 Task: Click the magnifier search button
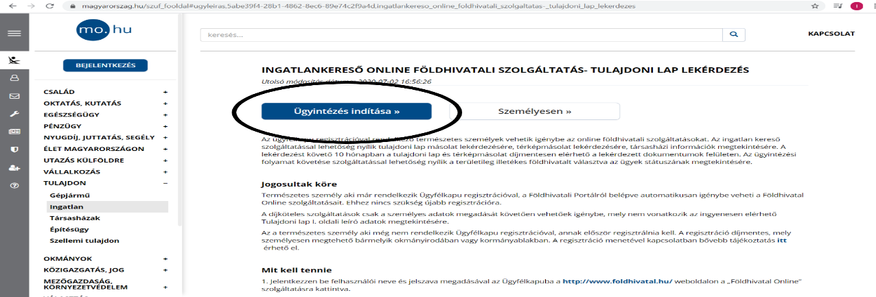tap(733, 34)
